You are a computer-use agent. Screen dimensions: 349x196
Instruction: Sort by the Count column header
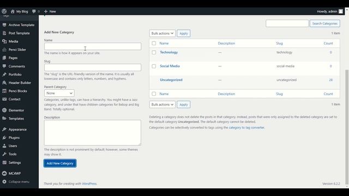[x=328, y=44]
